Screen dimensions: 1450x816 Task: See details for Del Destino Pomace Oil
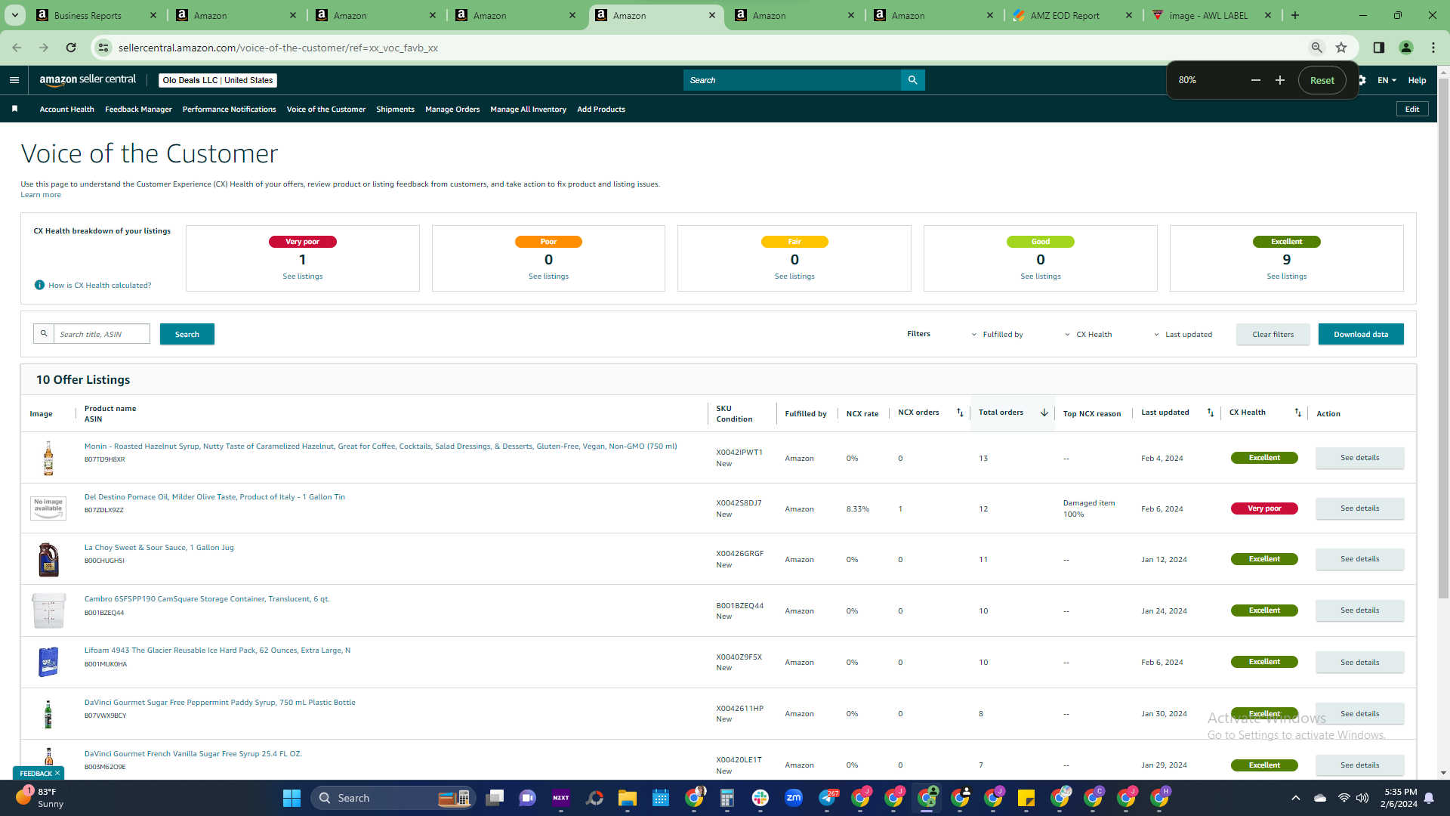pyautogui.click(x=1360, y=508)
